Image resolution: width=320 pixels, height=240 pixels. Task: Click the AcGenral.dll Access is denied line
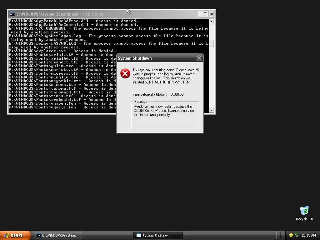pos(73,25)
